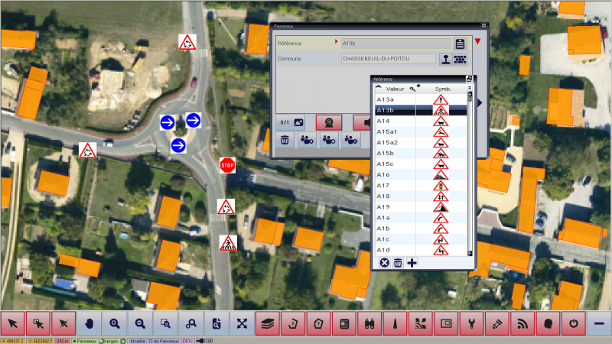This screenshot has width=612, height=344.
Task: Select the A1a value row
Action: (x=394, y=218)
